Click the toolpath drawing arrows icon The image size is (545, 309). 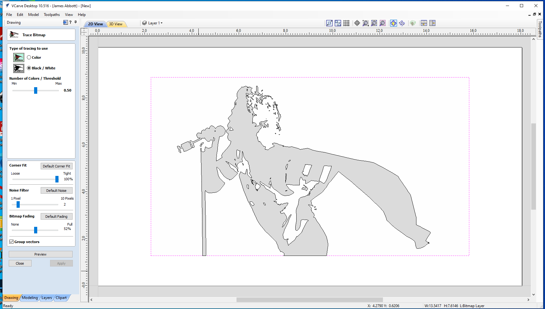coord(402,23)
